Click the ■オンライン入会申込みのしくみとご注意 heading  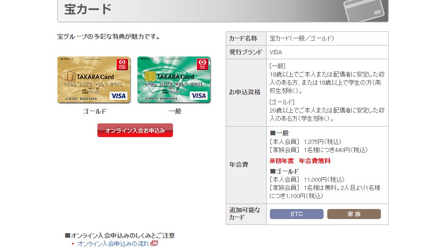[x=120, y=235]
